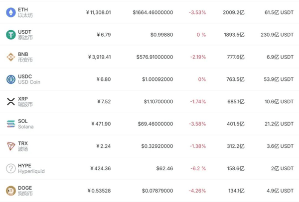The width and height of the screenshot is (299, 202).
Task: Open the ETH coin name link
Action: coord(23,9)
